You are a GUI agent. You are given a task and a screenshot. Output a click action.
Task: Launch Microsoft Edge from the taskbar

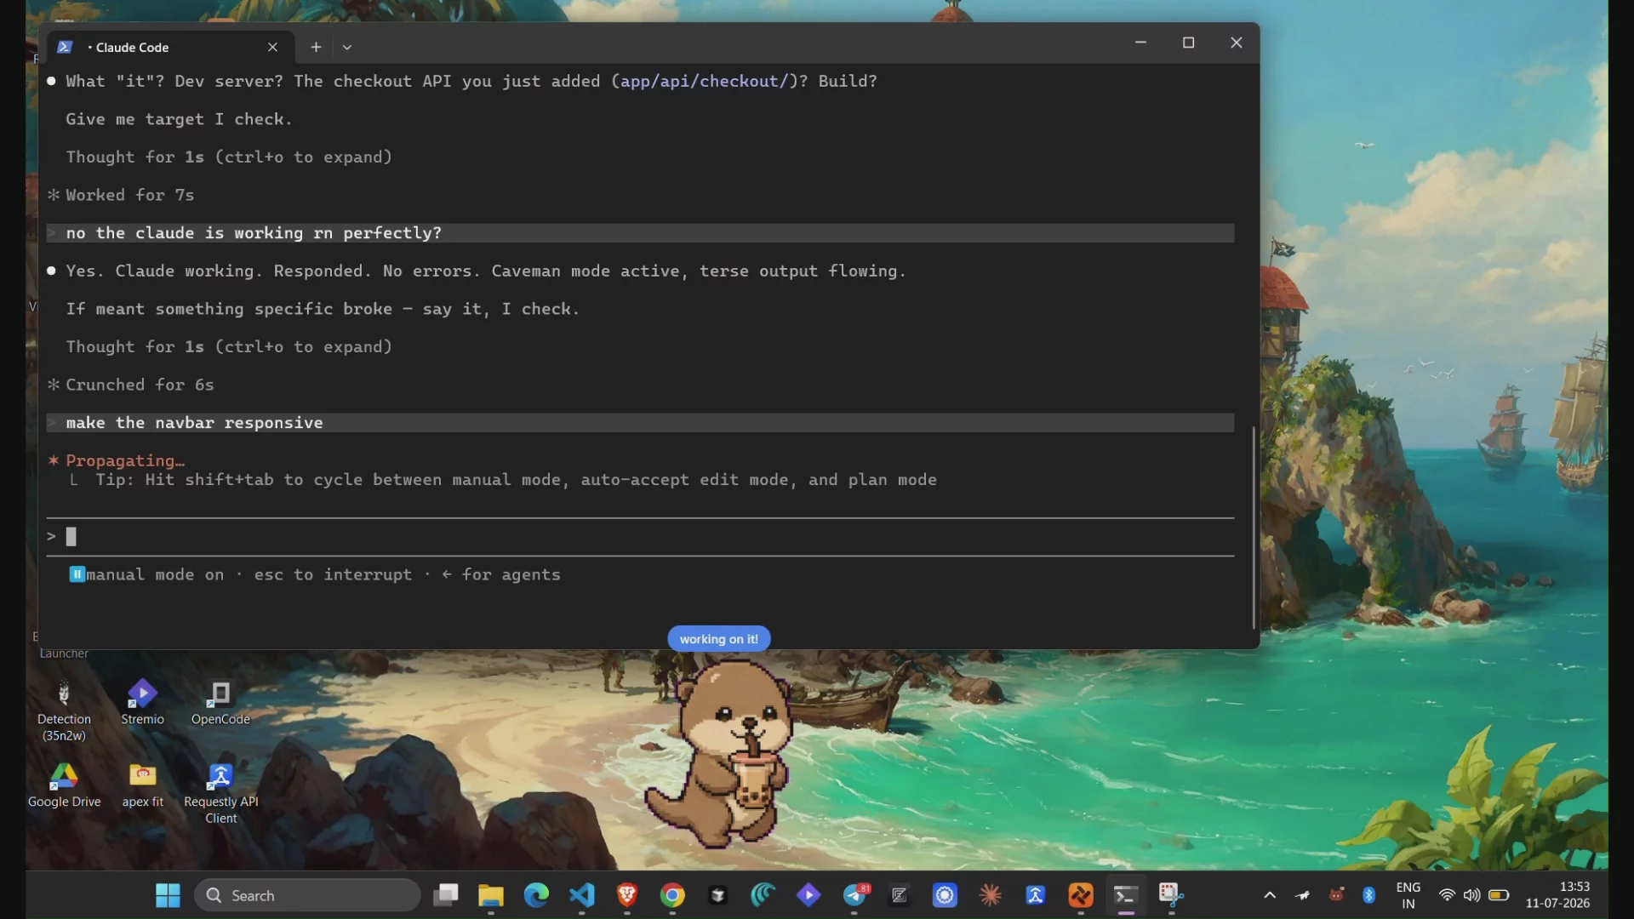click(536, 895)
